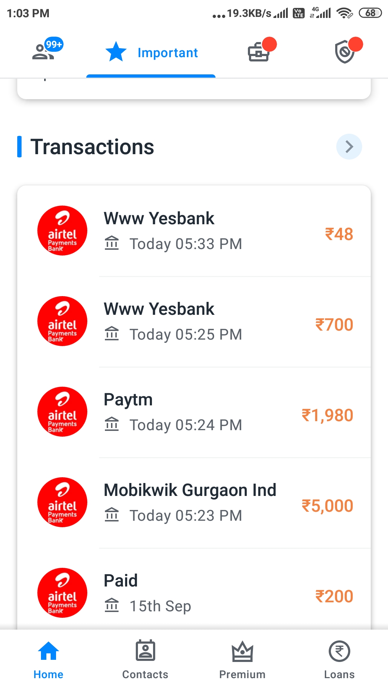Viewport: 388px width, 690px height.
Task: Tap the Airtel logo beside Mobikwik entry
Action: pyautogui.click(x=63, y=502)
